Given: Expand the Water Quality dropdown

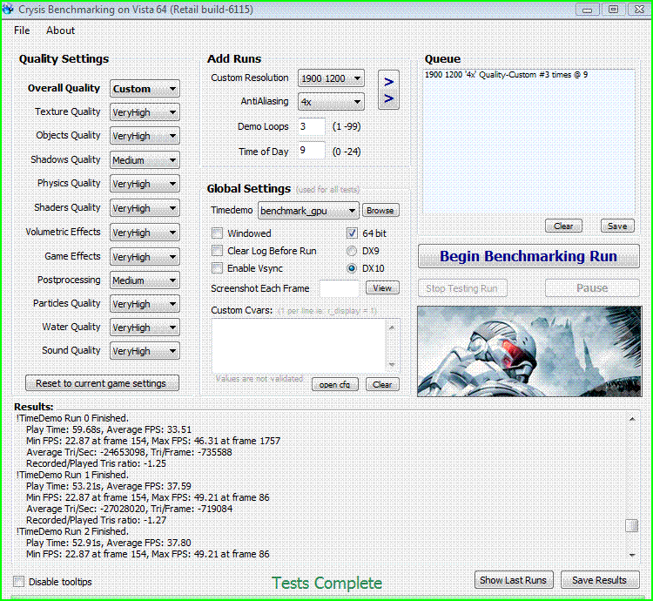Looking at the screenshot, I should point(145,328).
